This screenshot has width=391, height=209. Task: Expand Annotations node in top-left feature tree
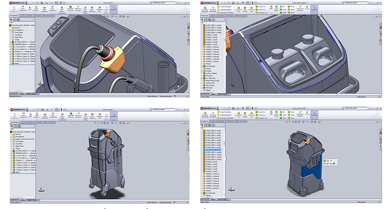(11, 30)
